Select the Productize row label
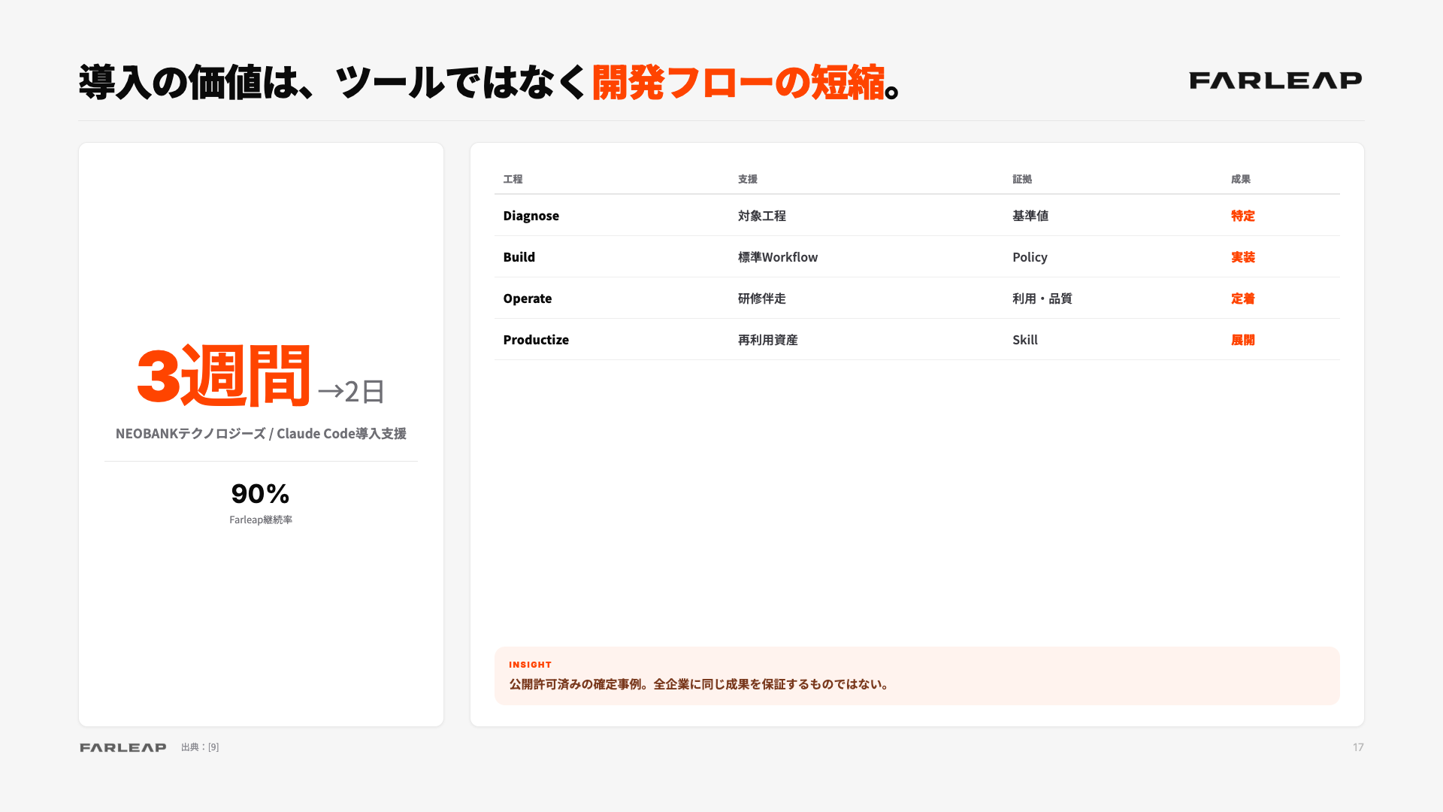 pos(536,340)
